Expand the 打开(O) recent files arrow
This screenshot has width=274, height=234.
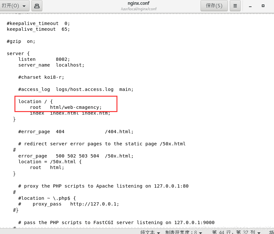pyautogui.click(x=24, y=6)
